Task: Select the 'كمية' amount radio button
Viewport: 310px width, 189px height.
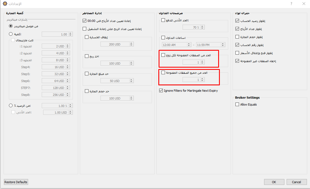Action: pyautogui.click(x=11, y=34)
